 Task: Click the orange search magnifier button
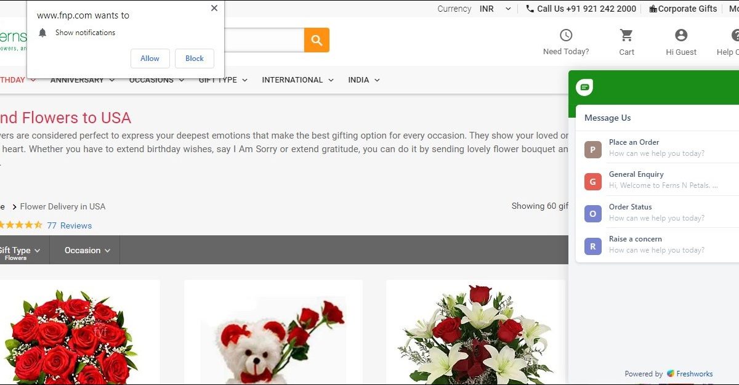tap(317, 40)
